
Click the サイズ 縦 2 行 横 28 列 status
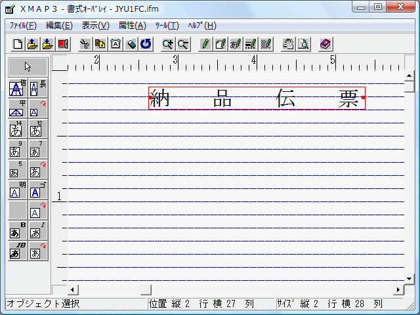(x=329, y=304)
